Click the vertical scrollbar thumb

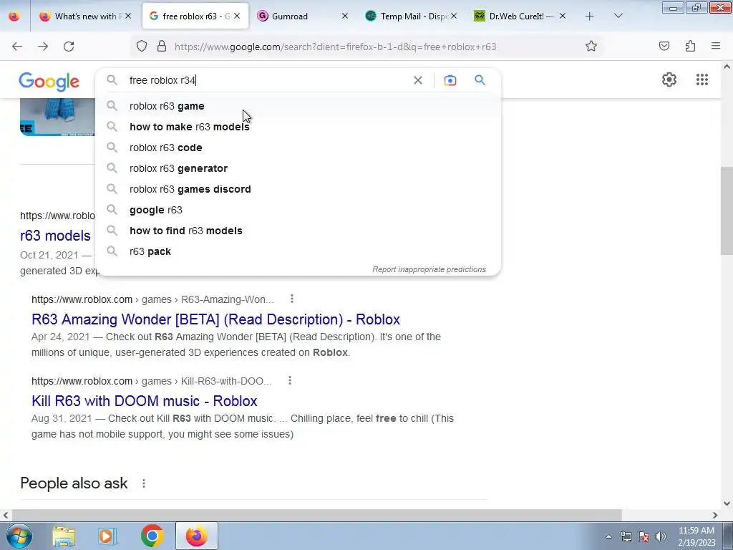(727, 211)
